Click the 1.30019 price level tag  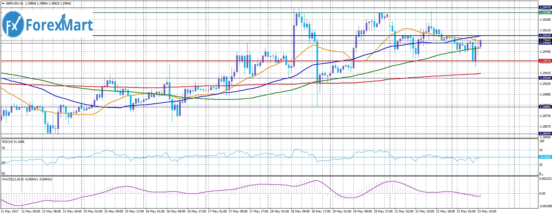click(545, 36)
